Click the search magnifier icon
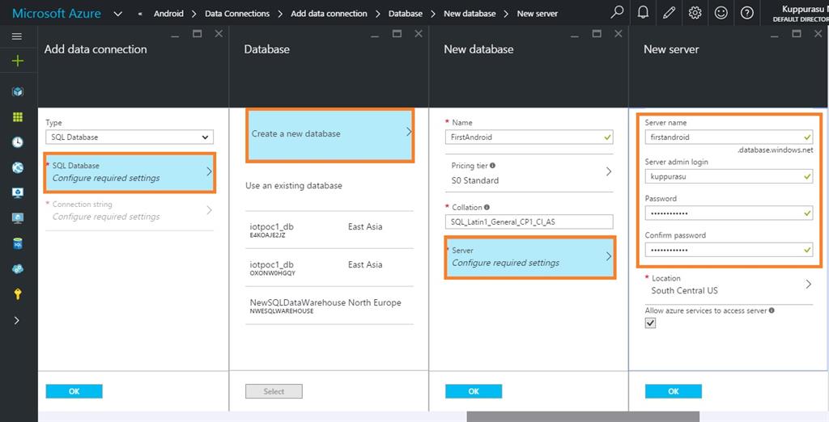Image resolution: width=829 pixels, height=422 pixels. pyautogui.click(x=617, y=13)
